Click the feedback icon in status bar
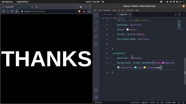186x104 pixels. 179,103
